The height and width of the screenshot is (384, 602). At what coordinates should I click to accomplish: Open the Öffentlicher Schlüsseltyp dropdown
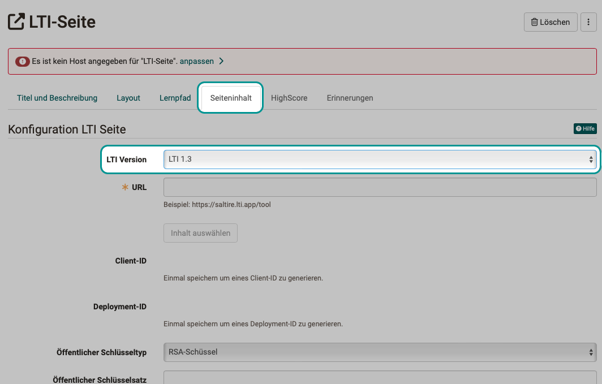(380, 352)
